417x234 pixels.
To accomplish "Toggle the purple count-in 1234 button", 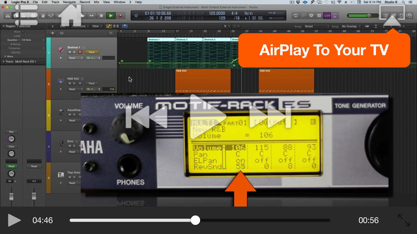I will tap(327, 16).
